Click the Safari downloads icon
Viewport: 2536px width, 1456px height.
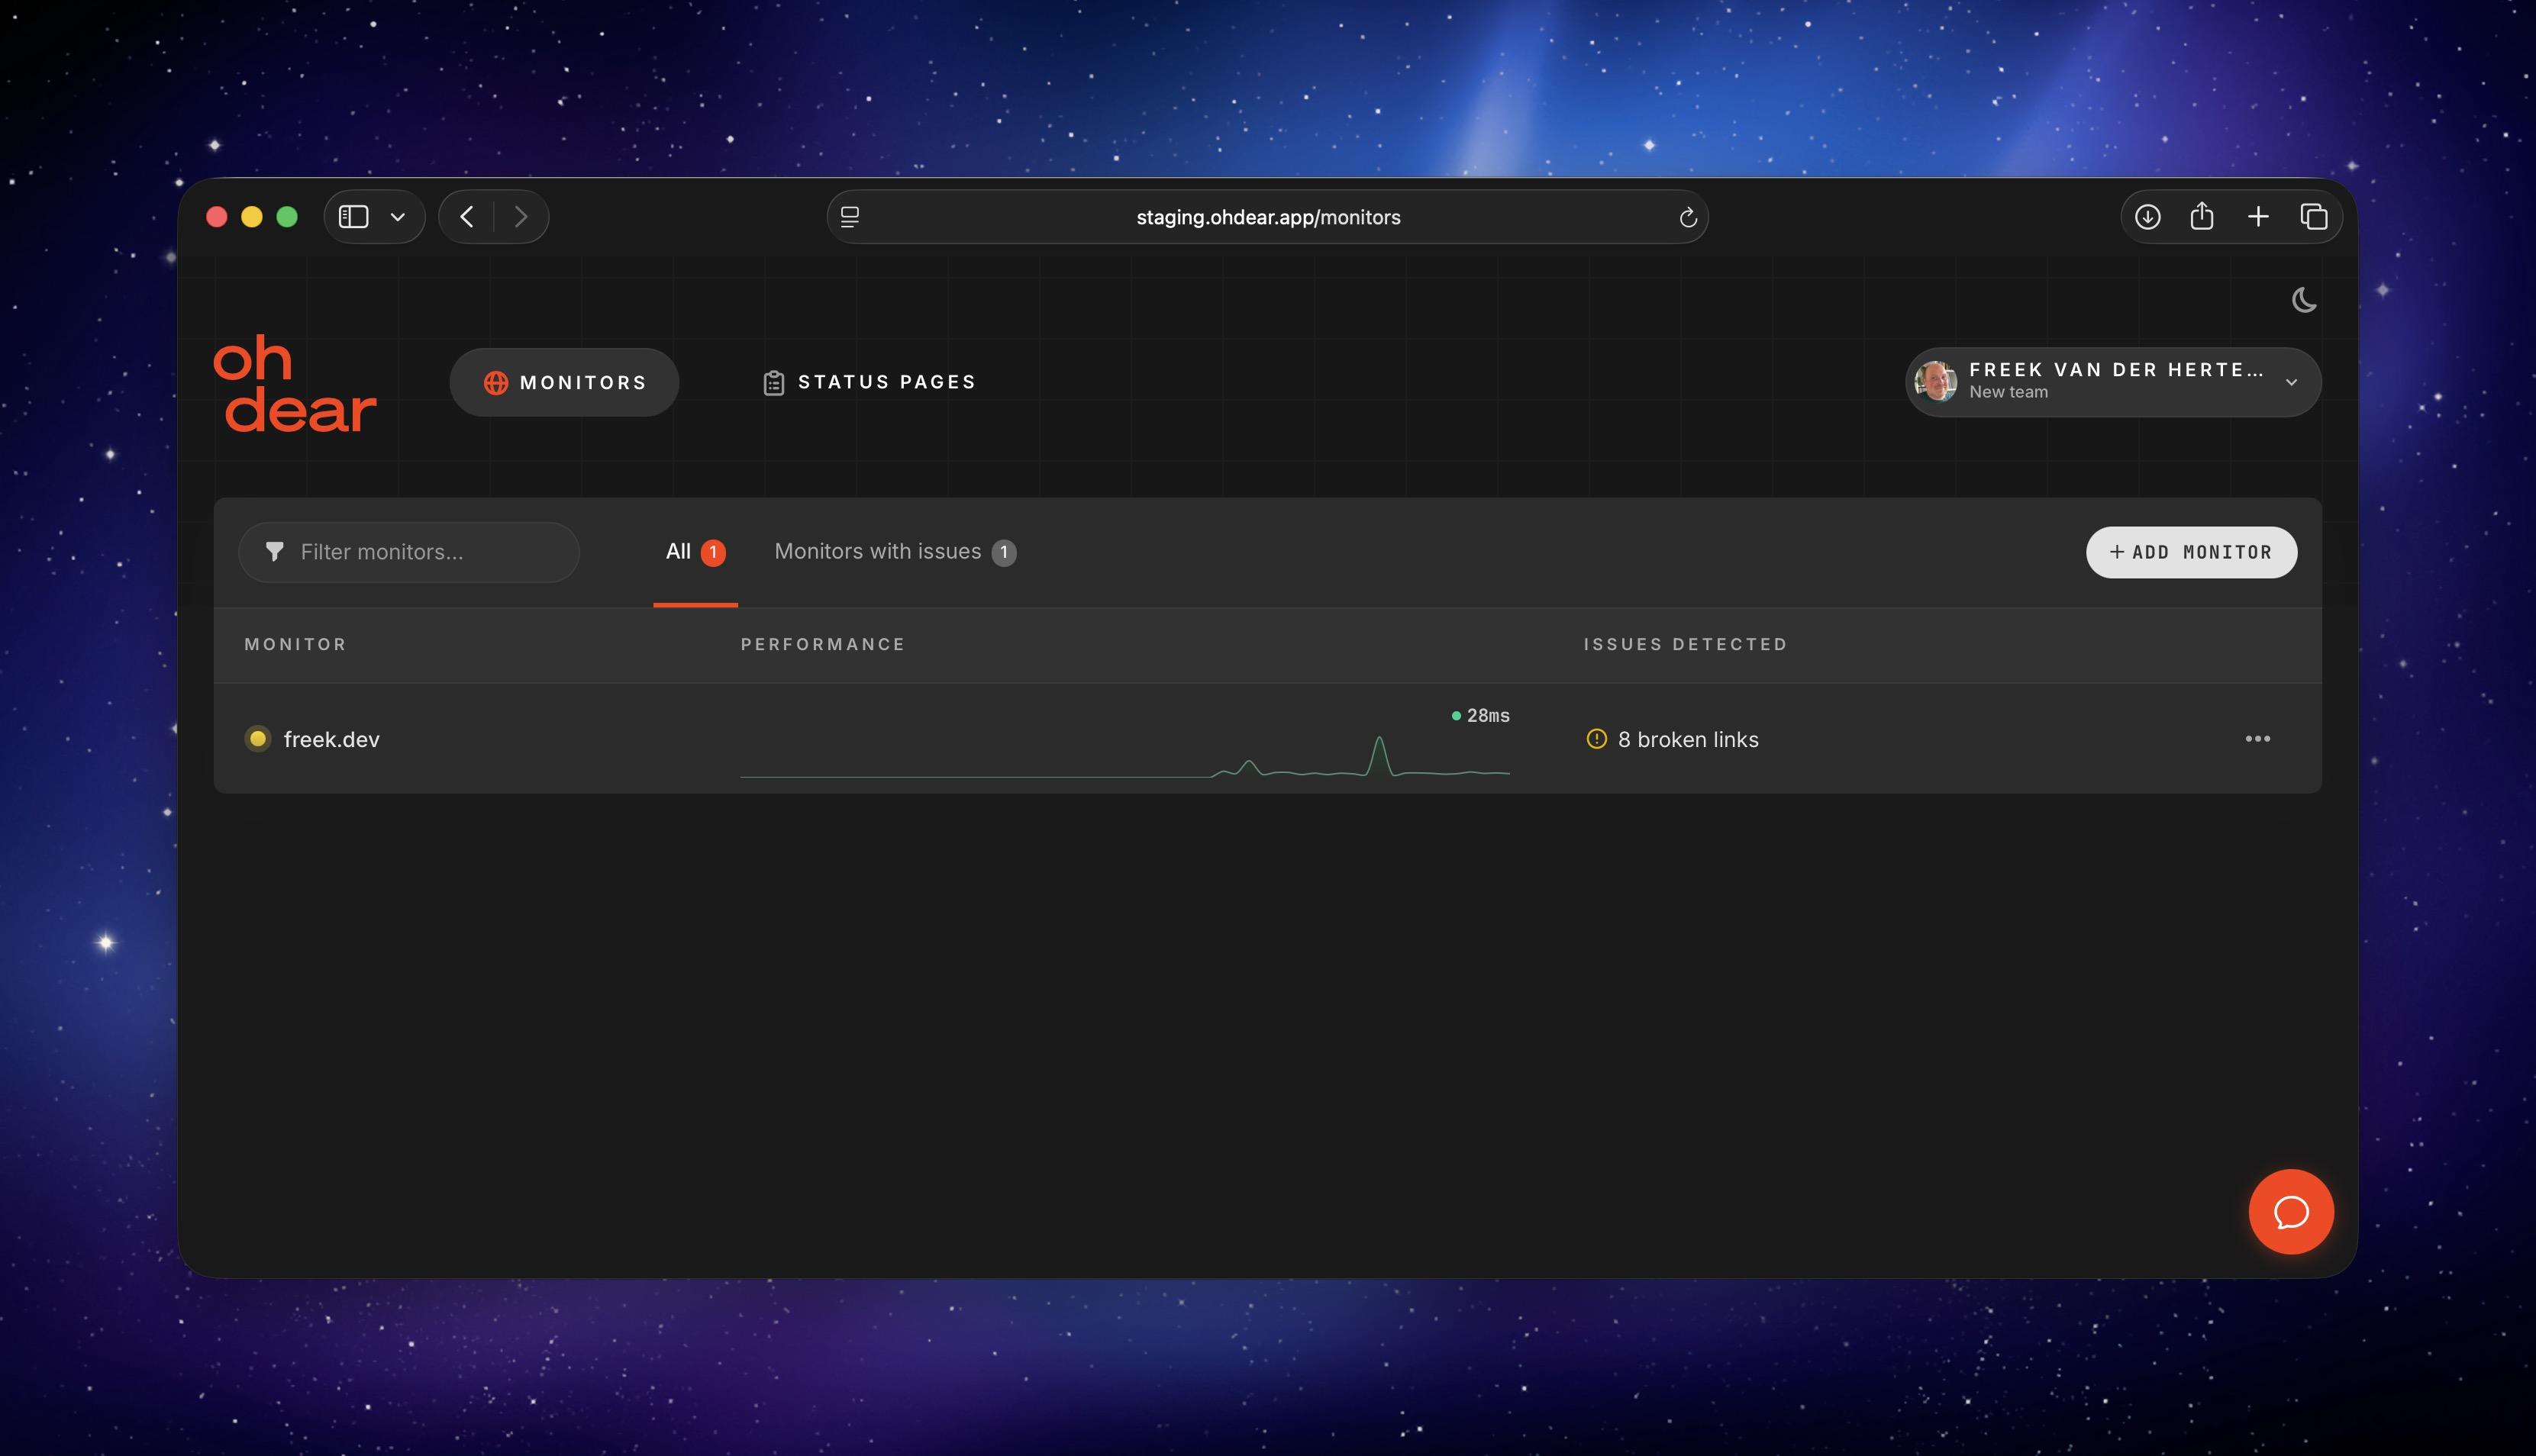tap(2147, 217)
